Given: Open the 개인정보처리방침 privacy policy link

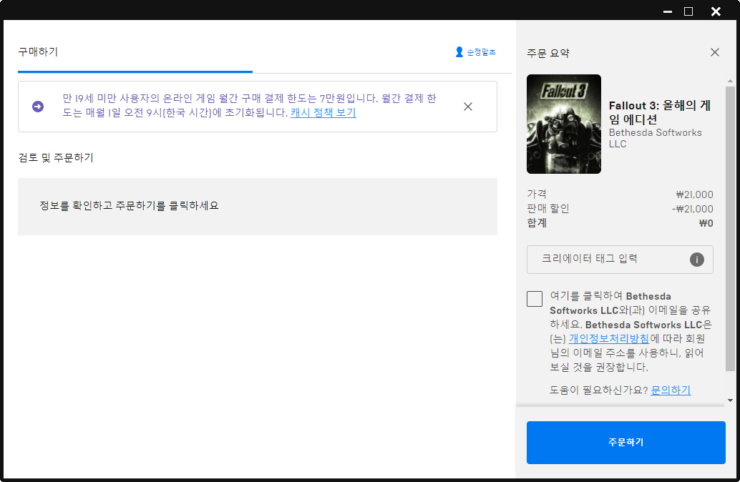Looking at the screenshot, I should [609, 339].
